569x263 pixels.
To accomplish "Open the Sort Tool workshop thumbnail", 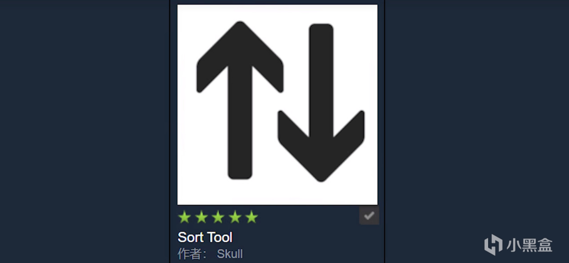I will [277, 105].
